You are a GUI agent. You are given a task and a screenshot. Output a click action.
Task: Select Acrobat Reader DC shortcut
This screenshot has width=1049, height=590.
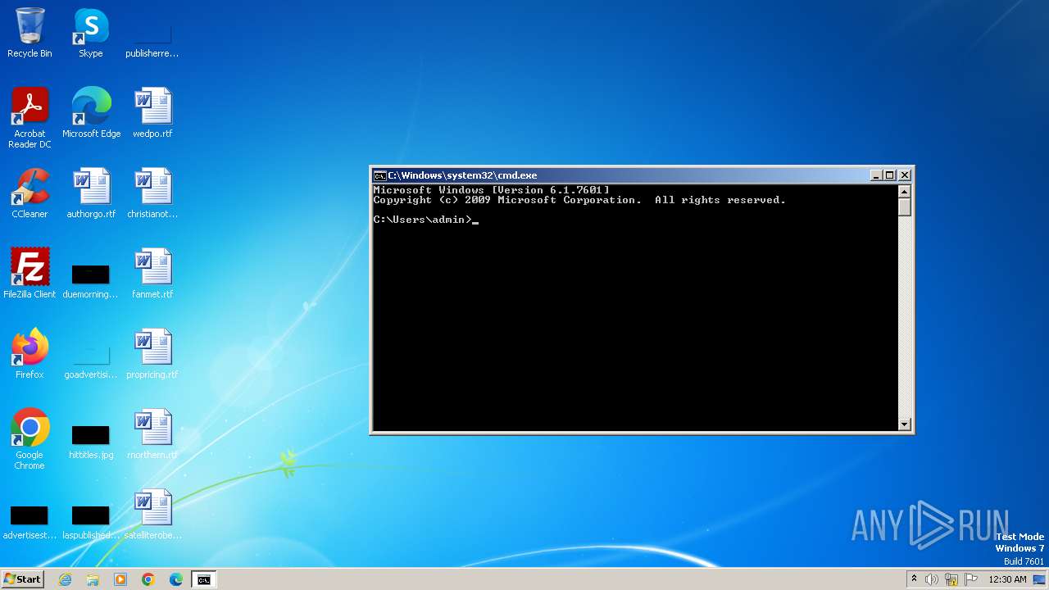(30, 117)
